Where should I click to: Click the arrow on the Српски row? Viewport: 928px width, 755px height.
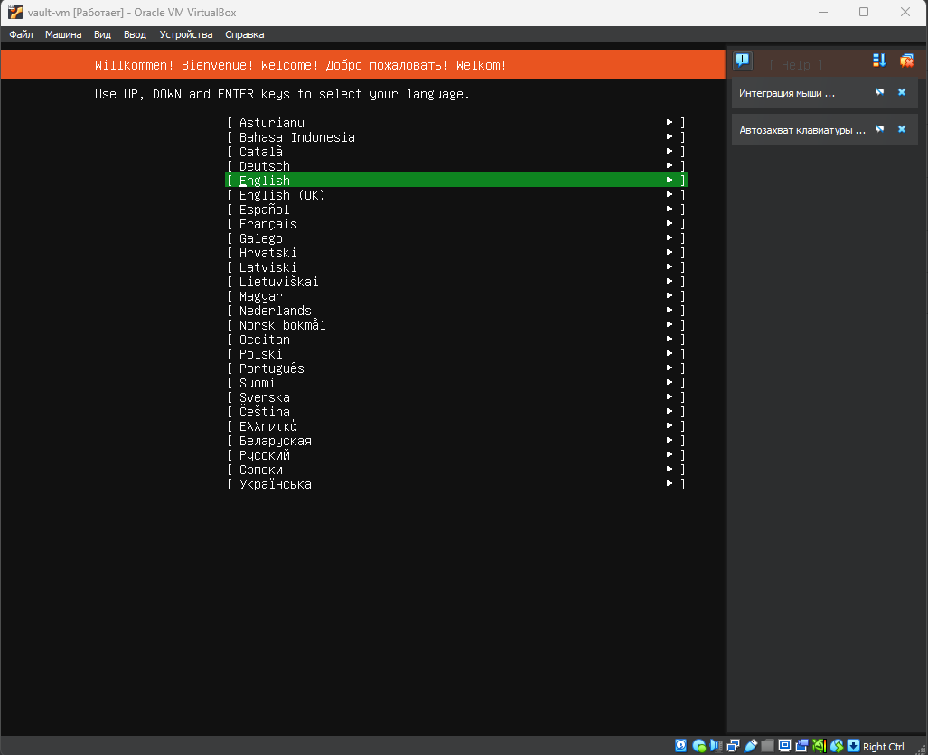click(x=670, y=469)
